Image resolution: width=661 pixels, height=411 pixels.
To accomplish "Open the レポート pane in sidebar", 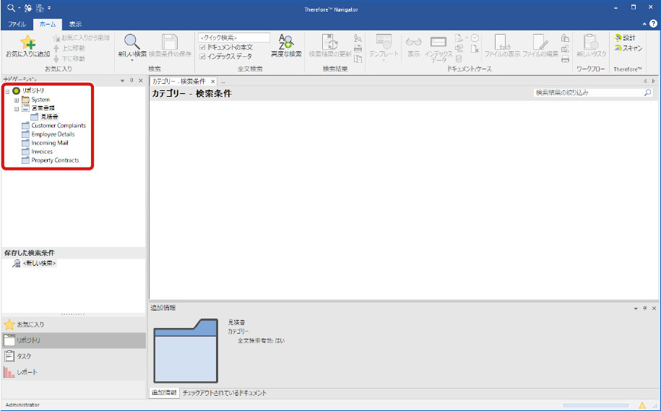I will (x=27, y=372).
